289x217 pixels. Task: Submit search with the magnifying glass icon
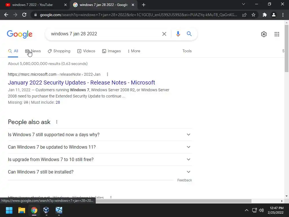(x=189, y=34)
